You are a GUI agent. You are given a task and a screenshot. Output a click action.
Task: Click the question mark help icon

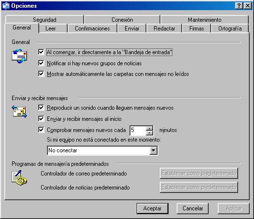pos(239,6)
